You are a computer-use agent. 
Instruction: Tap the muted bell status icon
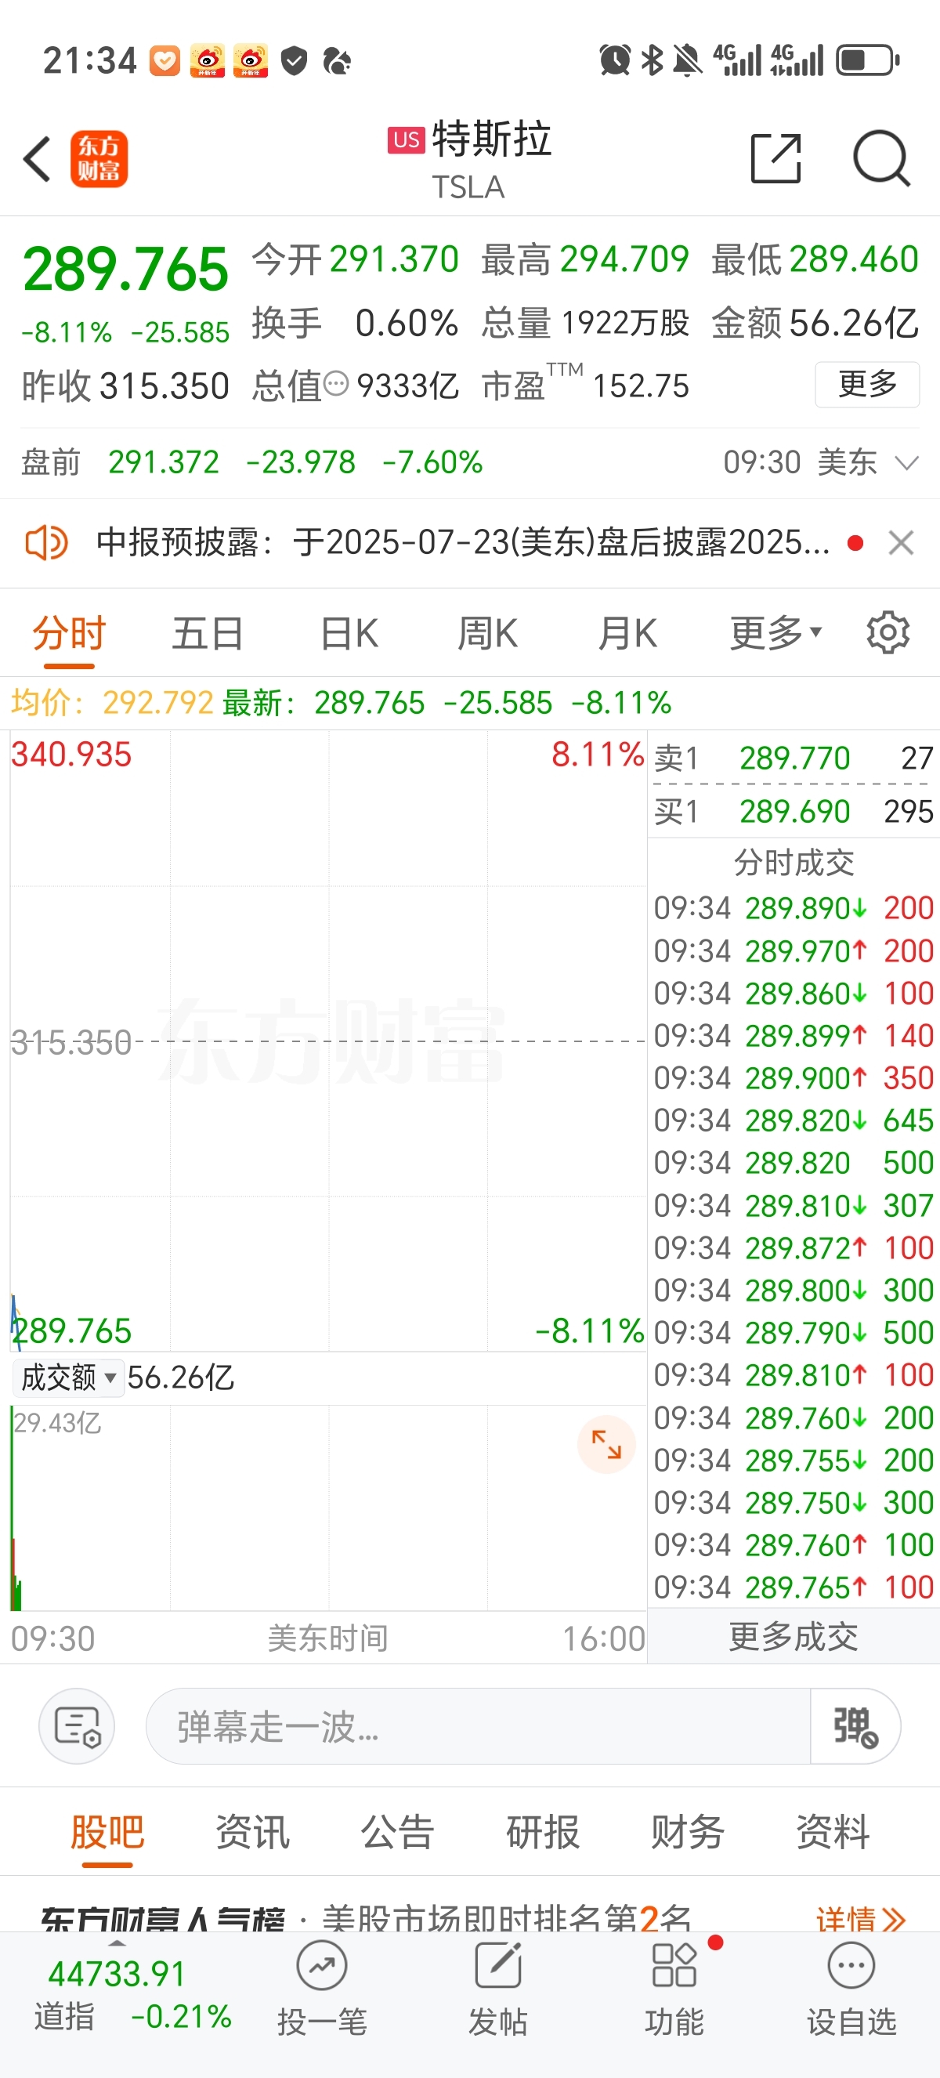click(x=687, y=60)
